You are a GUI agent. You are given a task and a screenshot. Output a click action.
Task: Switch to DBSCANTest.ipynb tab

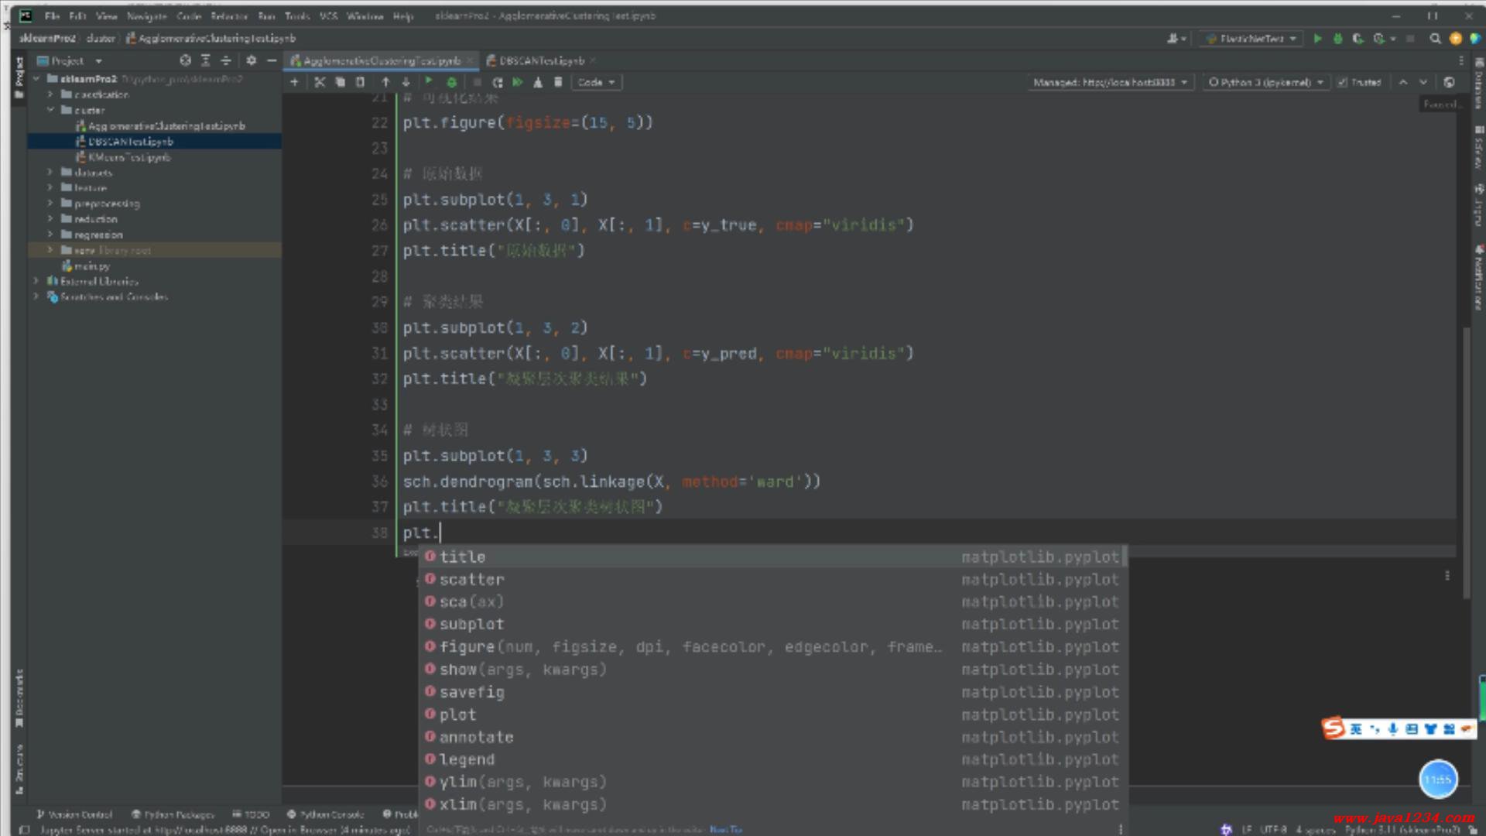[541, 60]
